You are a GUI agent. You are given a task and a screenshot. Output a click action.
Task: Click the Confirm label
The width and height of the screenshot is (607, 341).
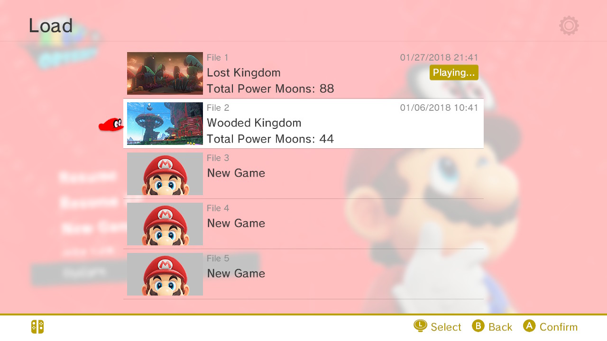pyautogui.click(x=558, y=327)
